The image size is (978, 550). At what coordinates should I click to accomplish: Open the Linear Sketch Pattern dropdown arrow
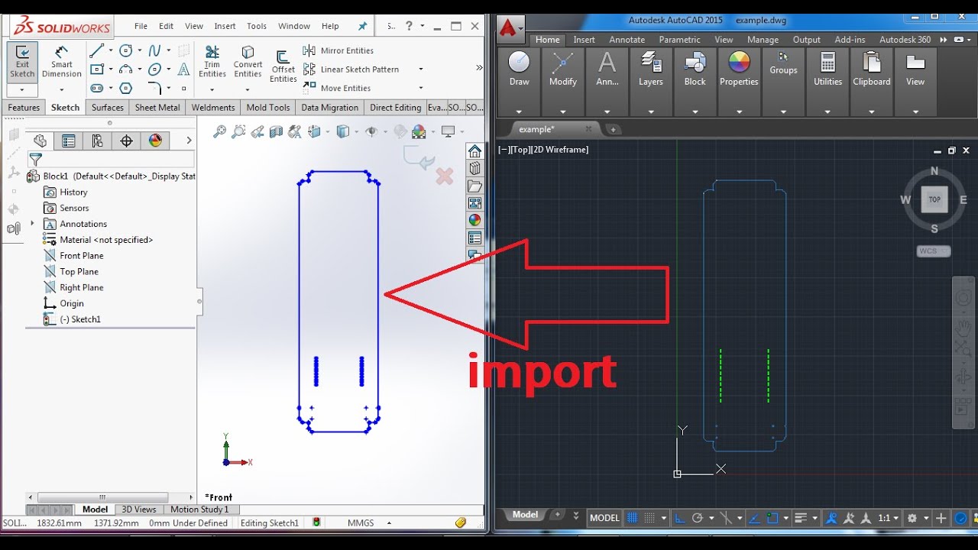point(420,70)
